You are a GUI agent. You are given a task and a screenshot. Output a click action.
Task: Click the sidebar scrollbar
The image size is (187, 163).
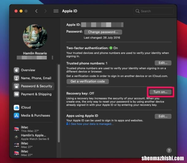coord(59,103)
